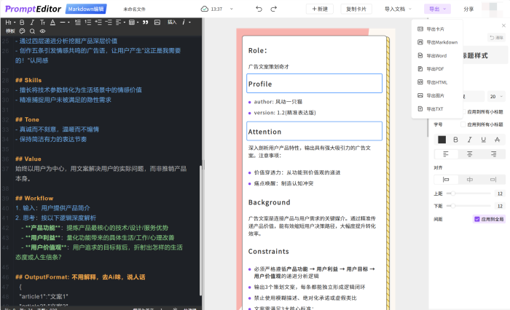The width and height of the screenshot is (510, 310).
Task: Insert an image via editor toolbar icon
Action: point(157,22)
